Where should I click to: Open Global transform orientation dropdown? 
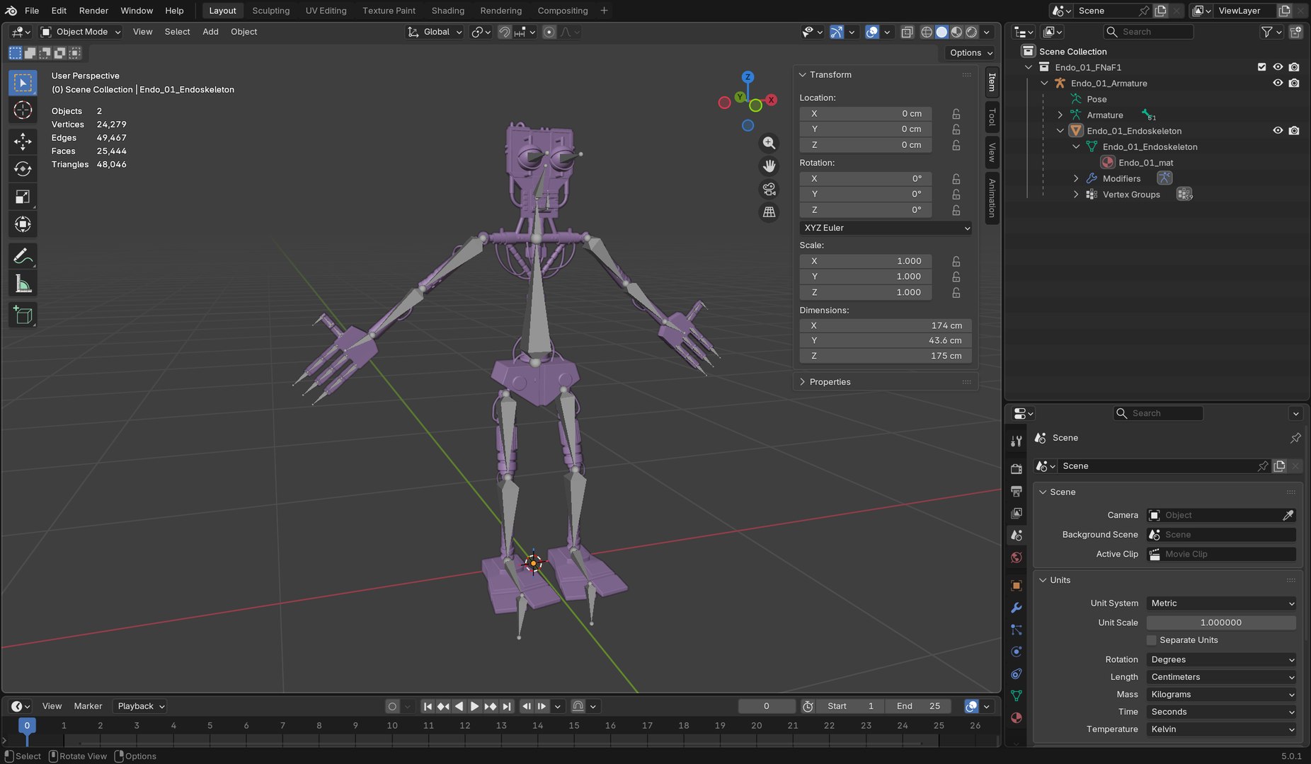pos(435,32)
